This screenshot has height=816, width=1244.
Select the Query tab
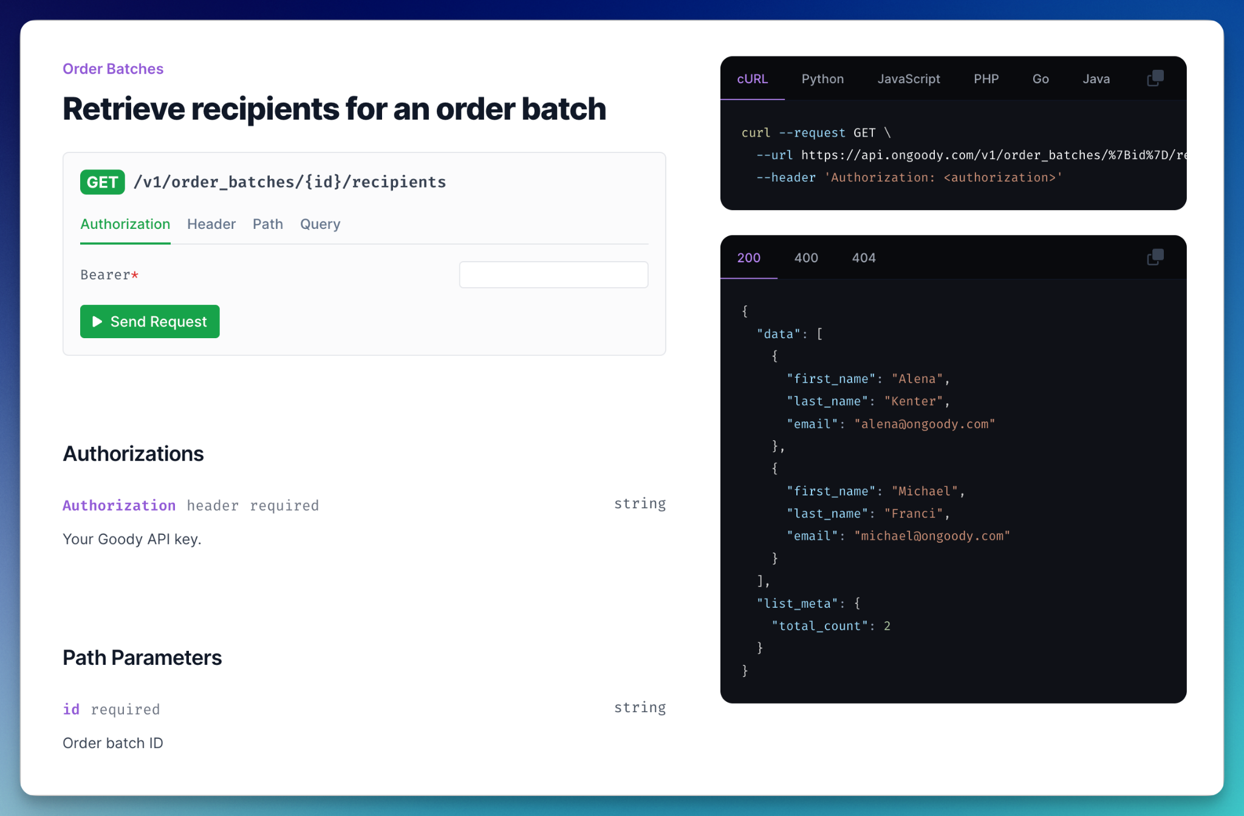coord(320,224)
